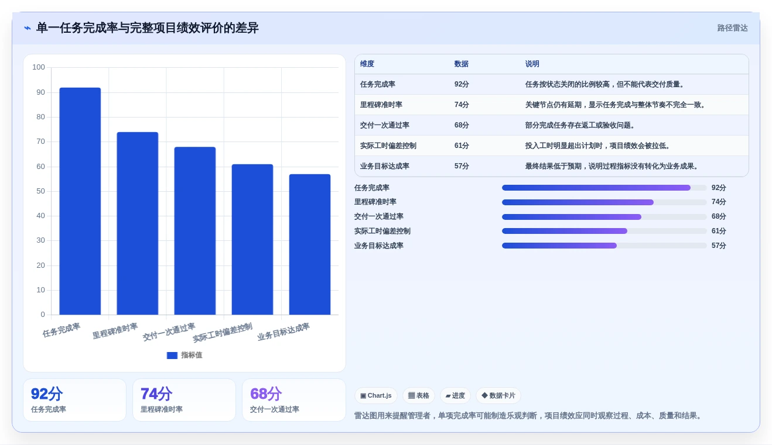Click the x-axis label 实际工时偏差控制
The image size is (772, 445).
click(x=223, y=333)
